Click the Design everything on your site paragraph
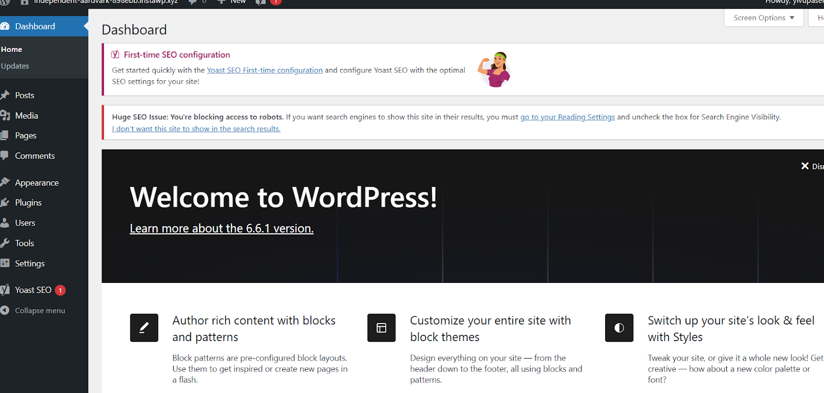Image resolution: width=824 pixels, height=393 pixels. pos(496,369)
